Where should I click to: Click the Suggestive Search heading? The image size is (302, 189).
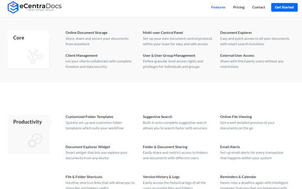tap(158, 117)
